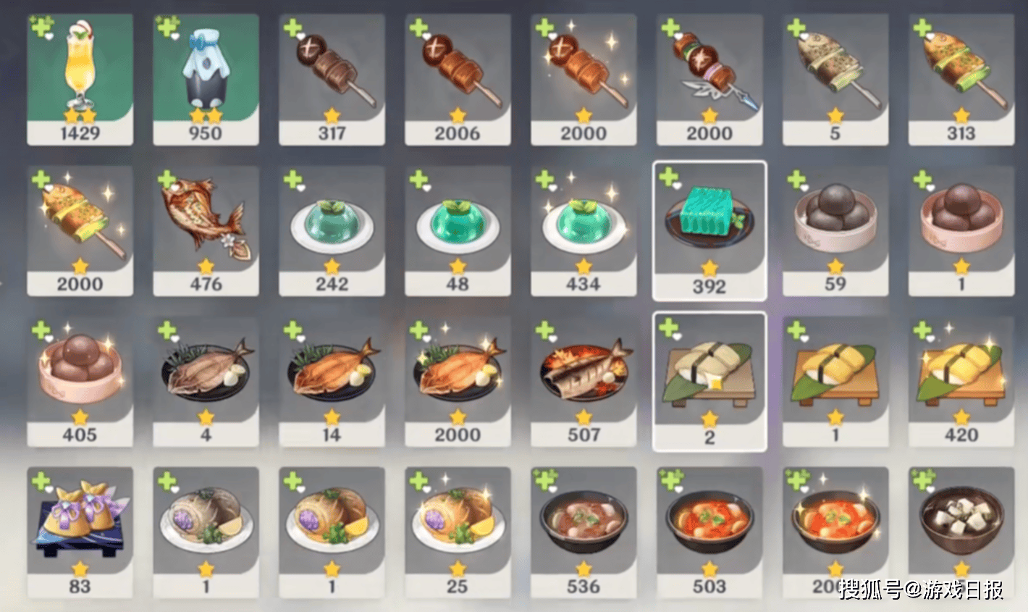The image size is (1028, 612).
Task: Choose the mushroom skewer with count 317
Action: (x=332, y=80)
